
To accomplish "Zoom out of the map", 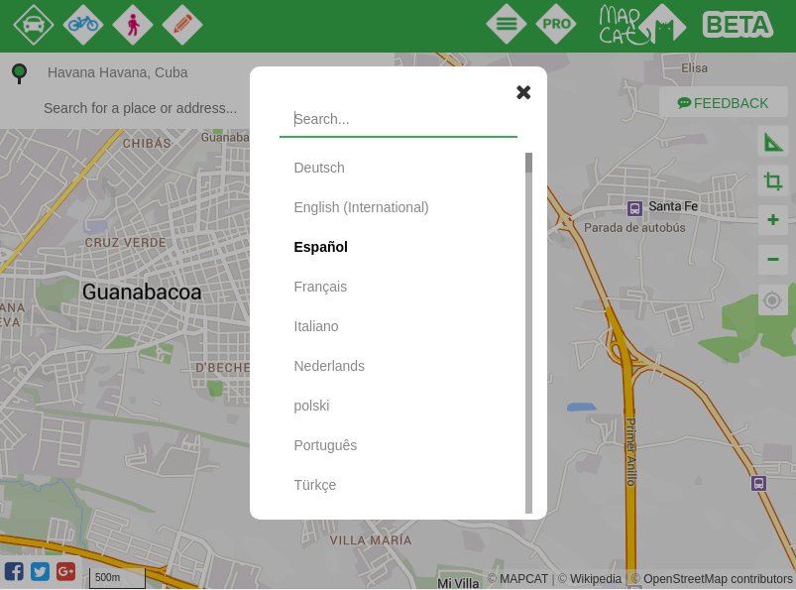I will 773,260.
